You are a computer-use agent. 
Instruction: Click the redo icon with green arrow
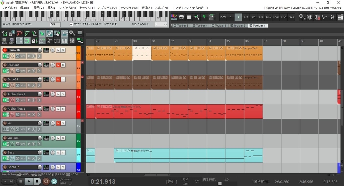(27, 33)
